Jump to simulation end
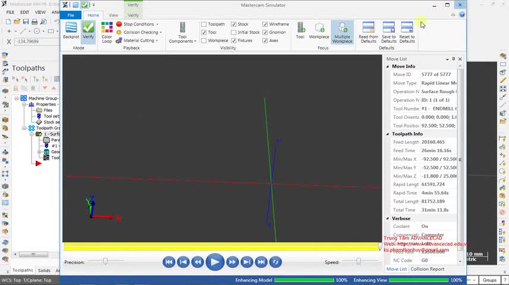This screenshot has width=509, height=285. (261, 262)
